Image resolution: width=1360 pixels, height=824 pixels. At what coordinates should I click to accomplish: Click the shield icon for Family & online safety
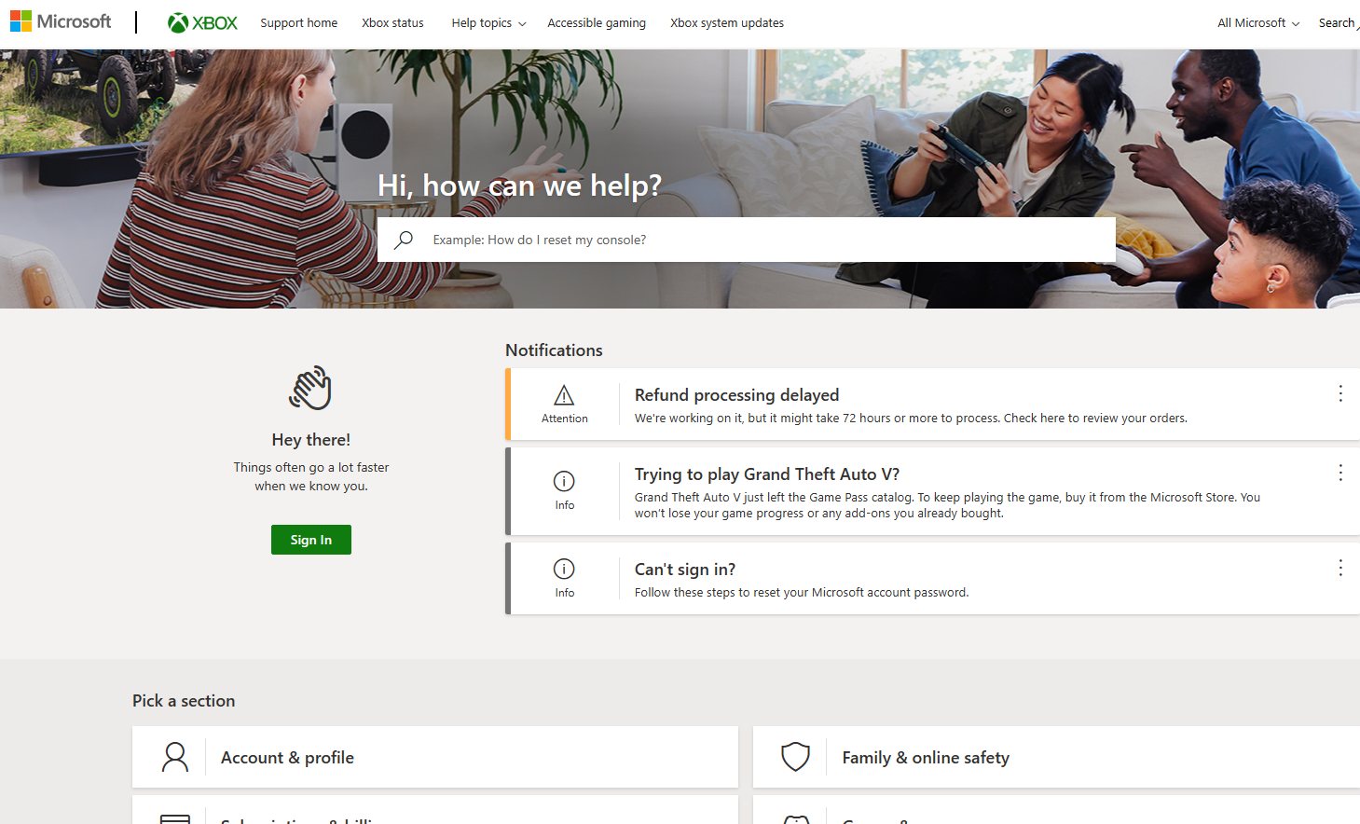click(795, 757)
